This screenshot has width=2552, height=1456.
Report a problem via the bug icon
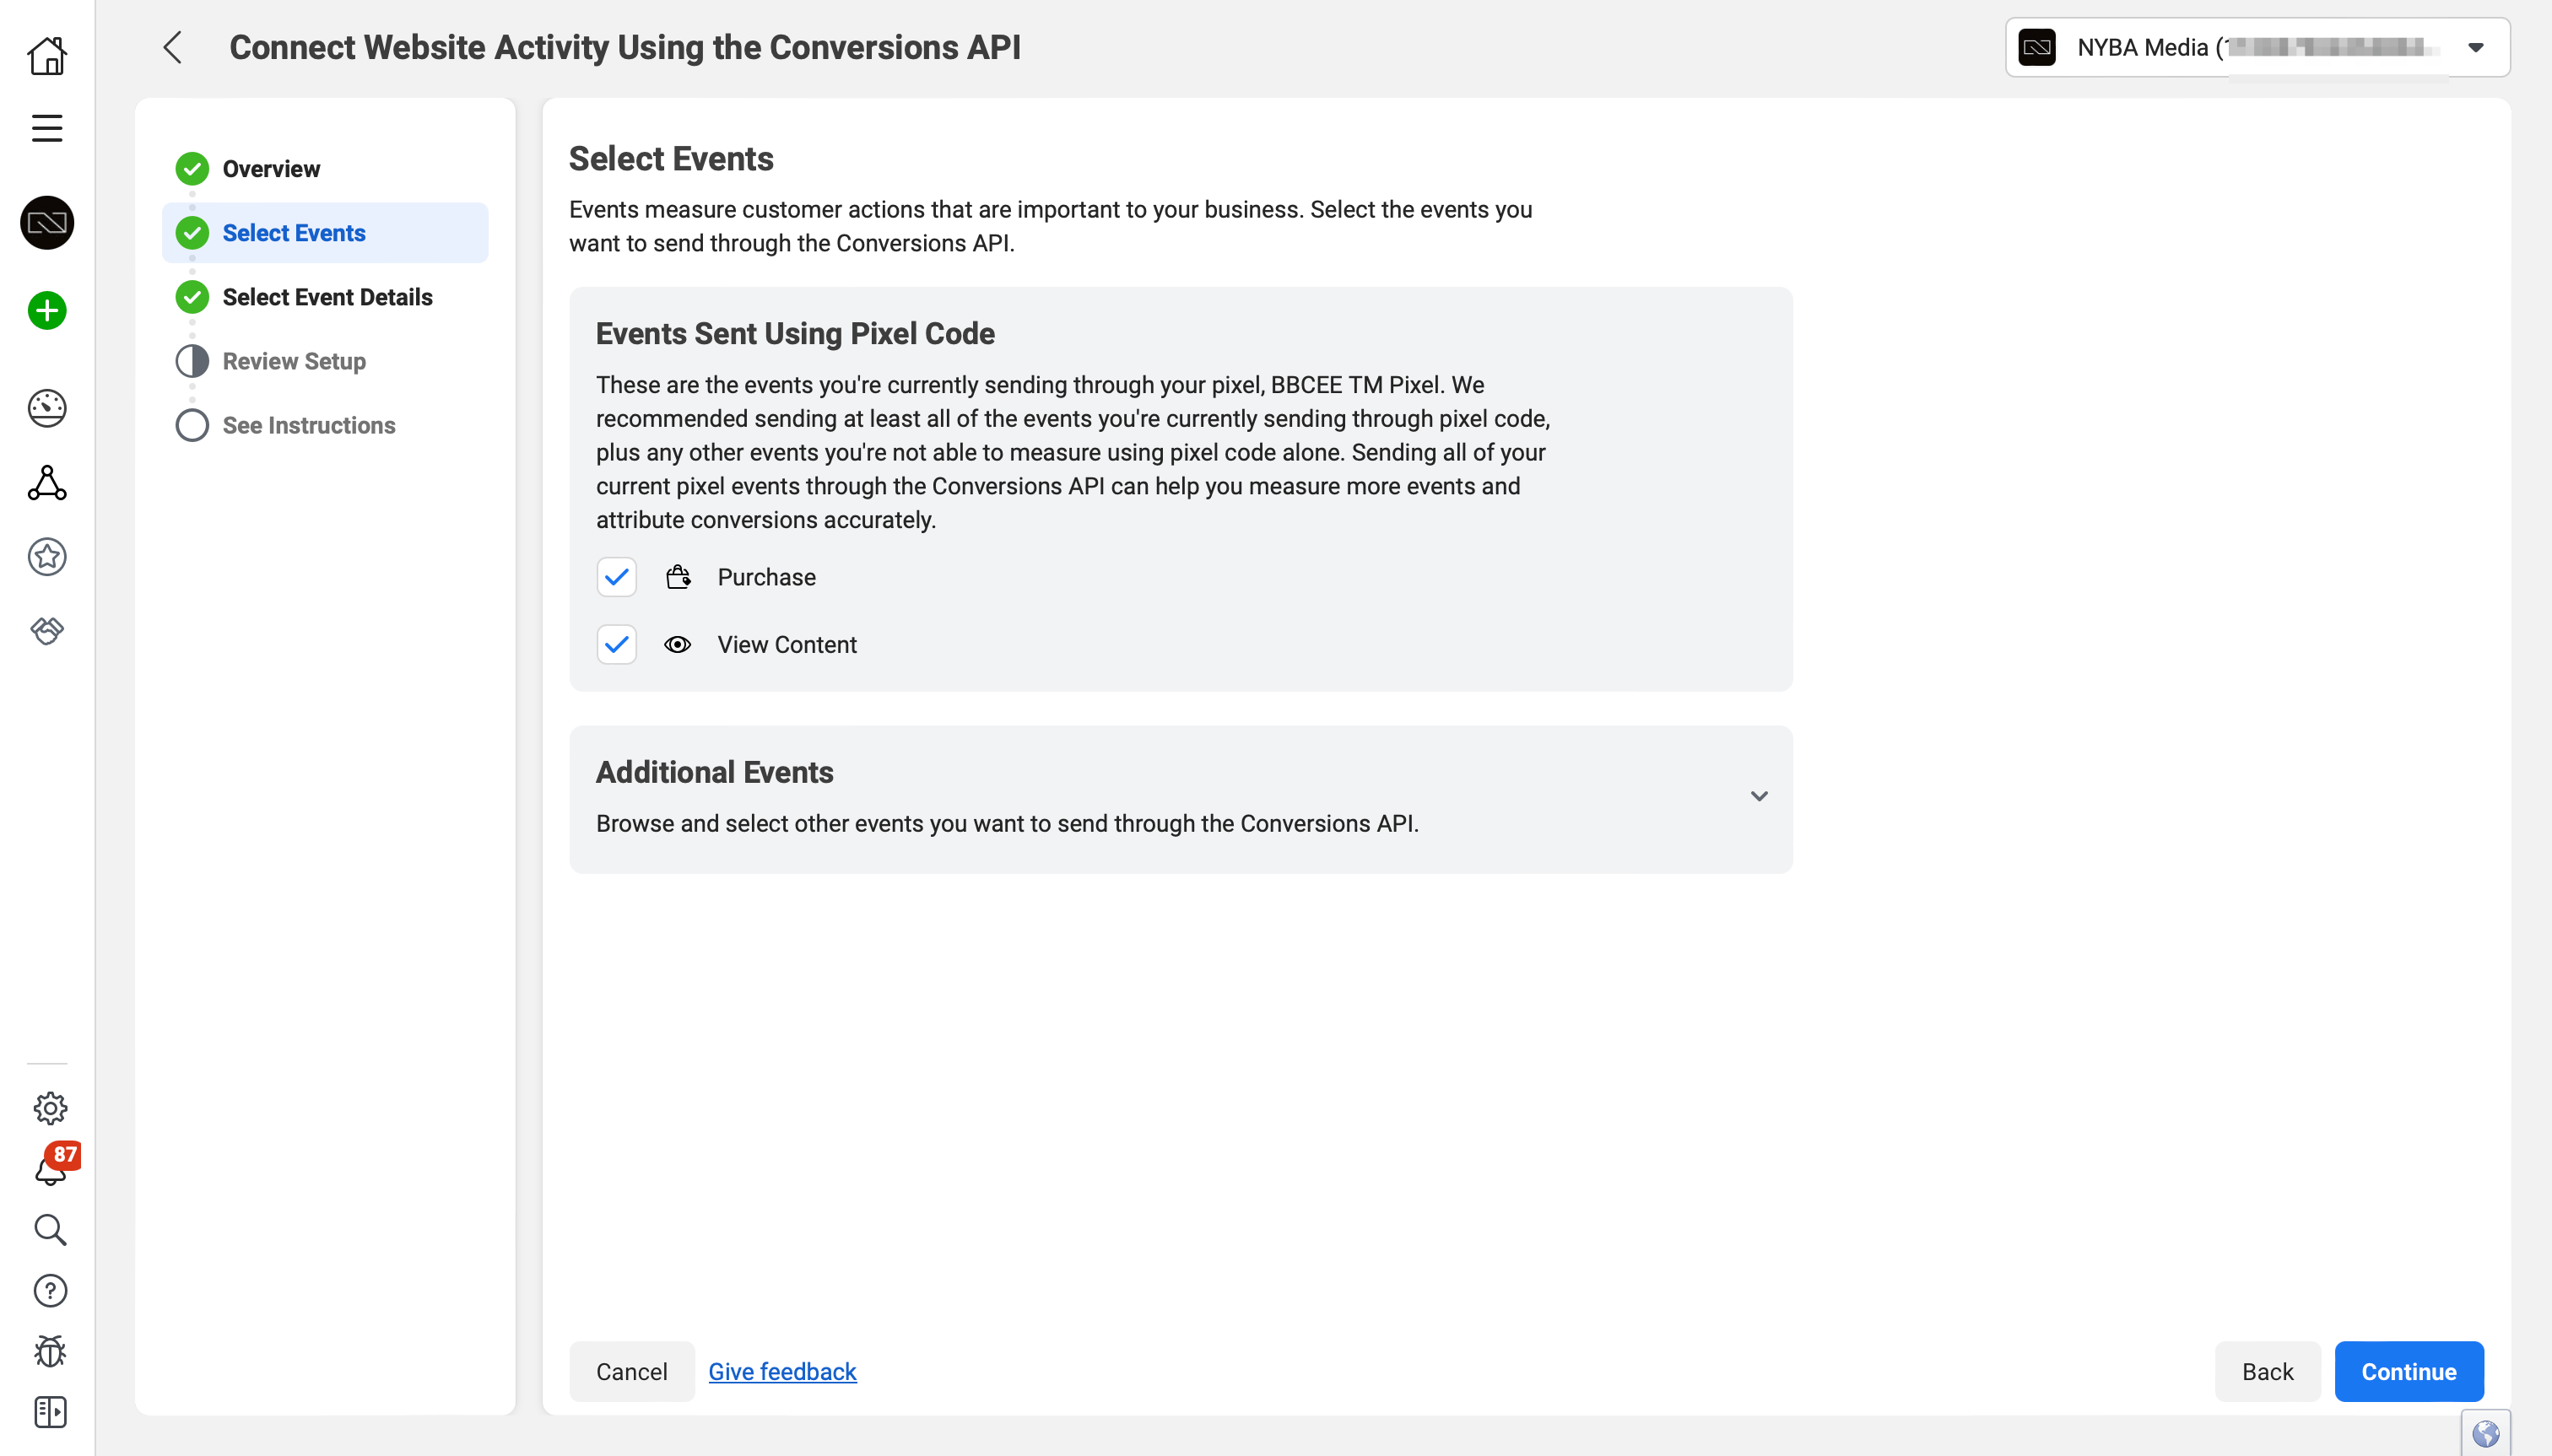tap(49, 1351)
